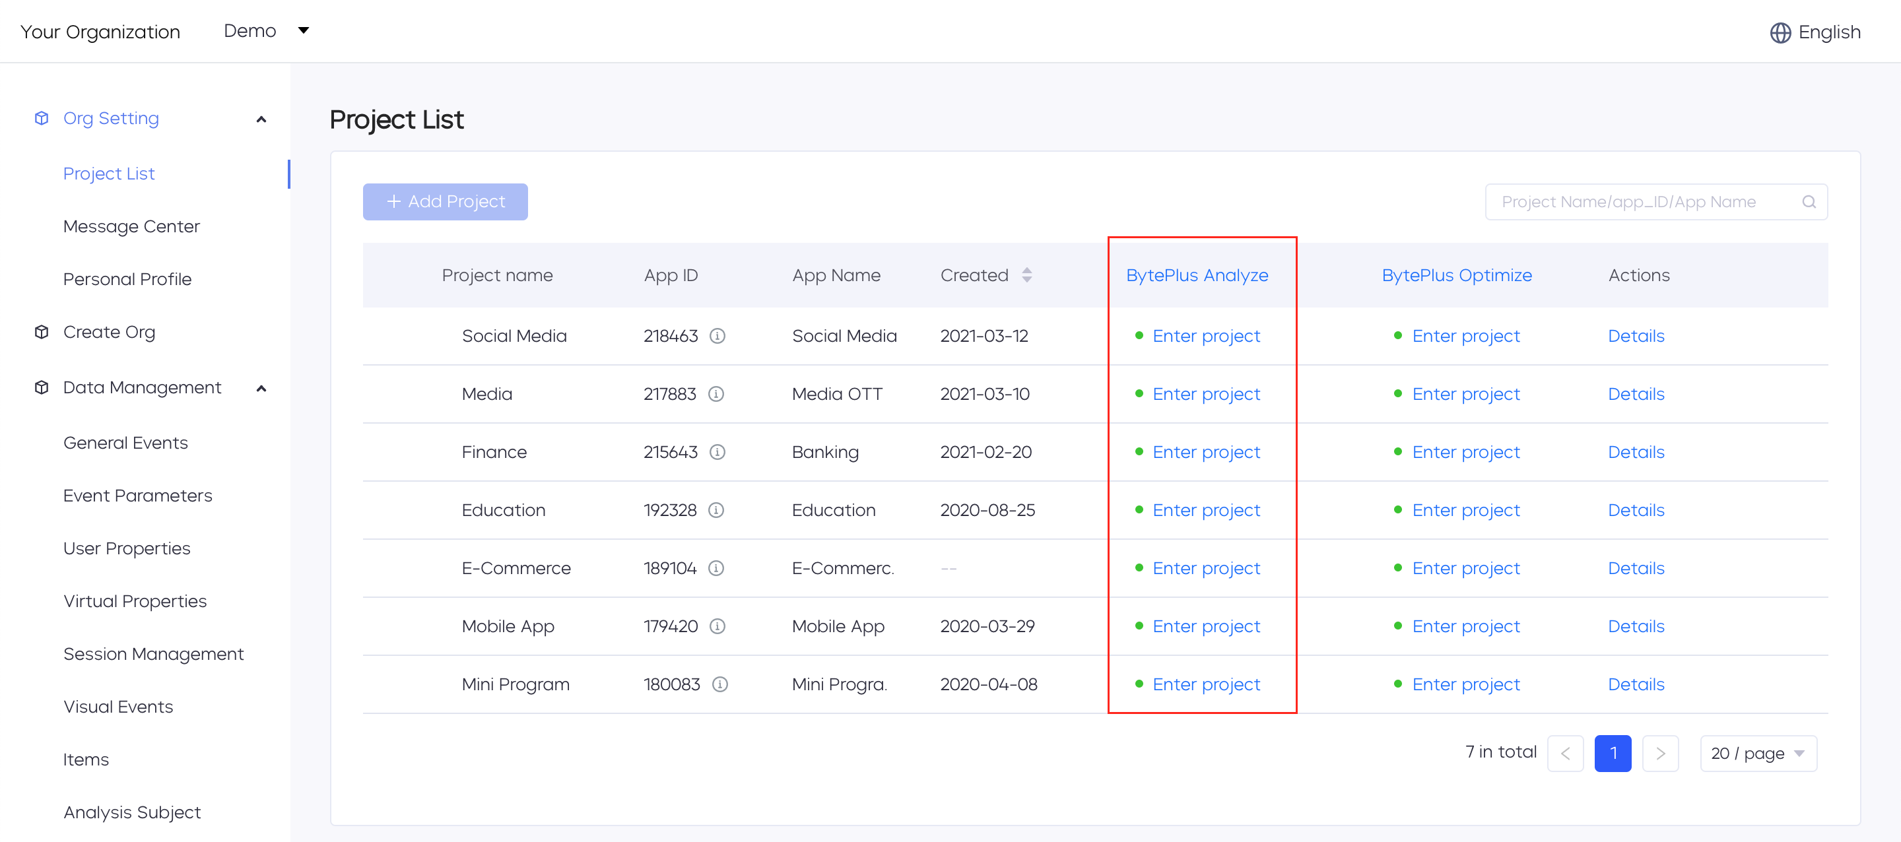Go to the next page arrow
Viewport: 1901px width, 842px height.
pyautogui.click(x=1661, y=754)
